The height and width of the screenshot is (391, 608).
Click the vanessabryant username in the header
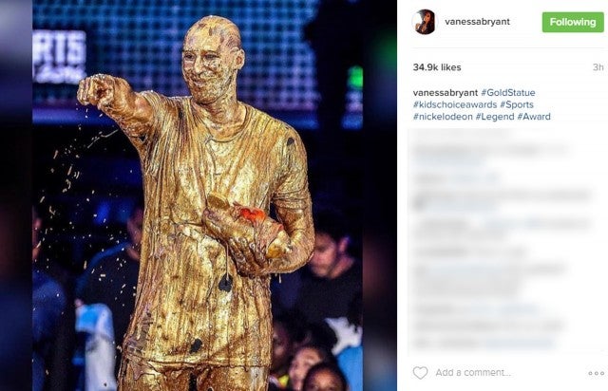pos(477,22)
